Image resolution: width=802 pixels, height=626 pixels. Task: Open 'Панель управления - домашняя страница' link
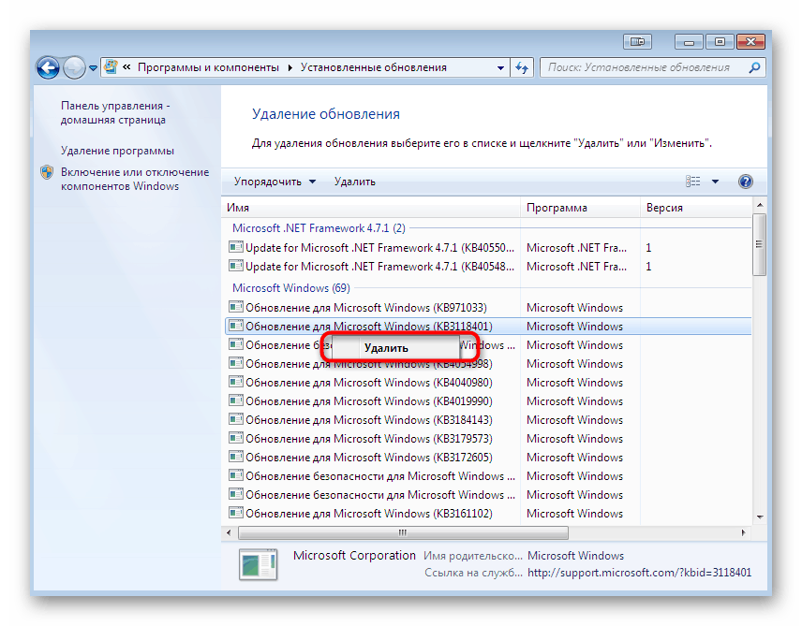[x=115, y=112]
